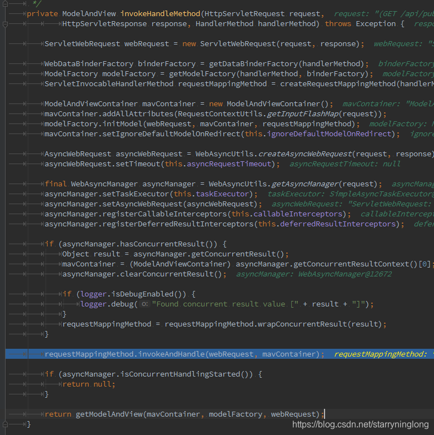Click the 'throws' keyword in method signature
This screenshot has width=434, height=435.
click(x=338, y=23)
